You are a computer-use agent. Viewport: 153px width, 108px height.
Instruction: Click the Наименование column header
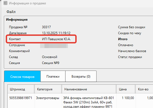click(89, 89)
